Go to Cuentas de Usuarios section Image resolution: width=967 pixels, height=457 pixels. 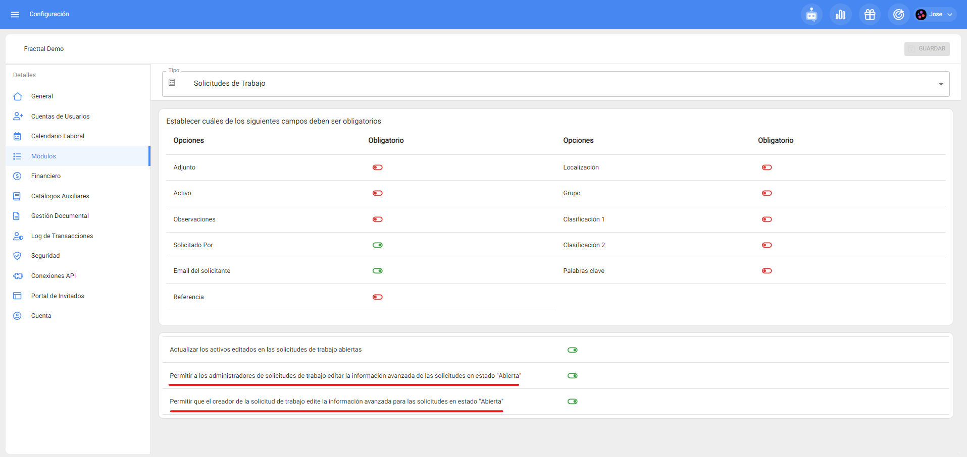click(x=60, y=117)
